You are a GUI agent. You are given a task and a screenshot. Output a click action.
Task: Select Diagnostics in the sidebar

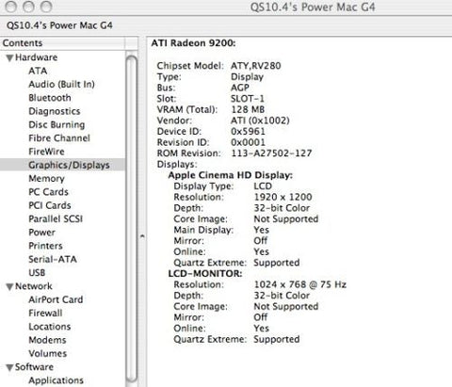pos(55,111)
